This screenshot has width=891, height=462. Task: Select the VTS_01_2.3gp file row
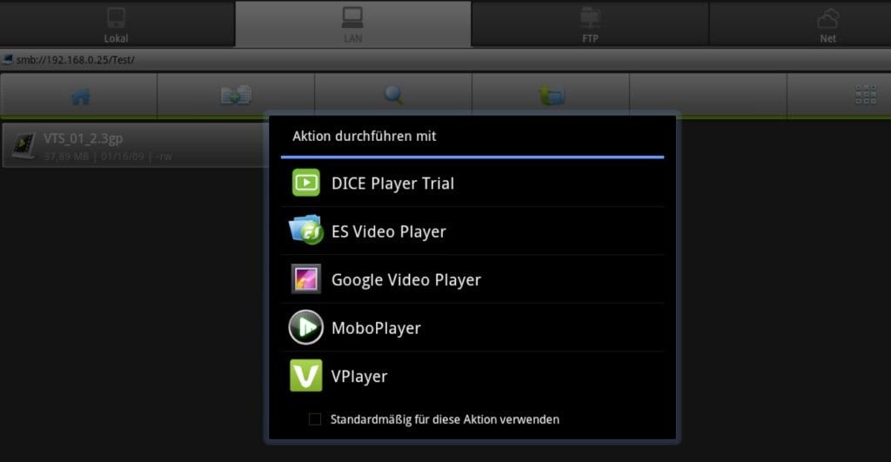pyautogui.click(x=135, y=146)
